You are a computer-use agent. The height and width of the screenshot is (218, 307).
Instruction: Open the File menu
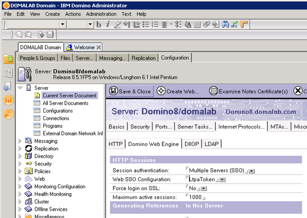coord(8,14)
